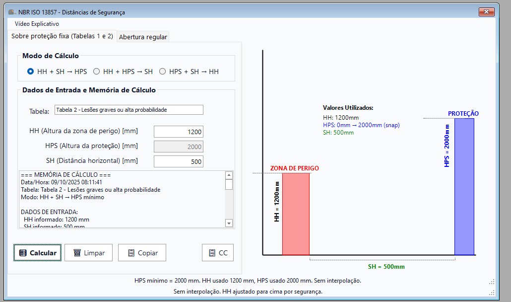Viewport: 511px width, 302px height.
Task: Click the HH altura da zona de perigo field
Action: pyautogui.click(x=179, y=132)
